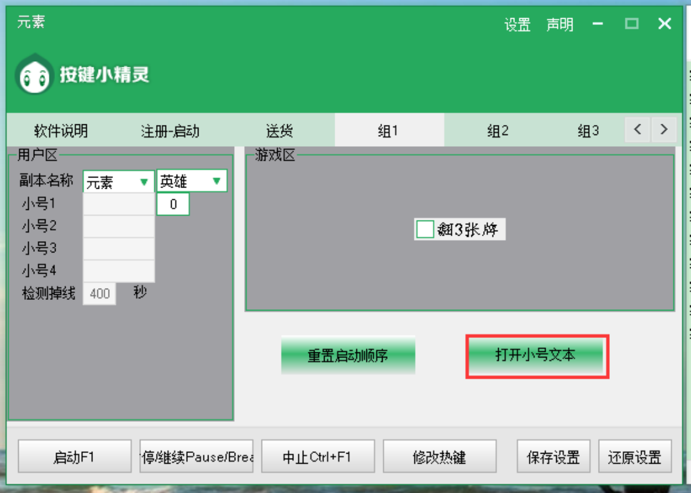
Task: Open 设置 in the title bar
Action: 517,25
